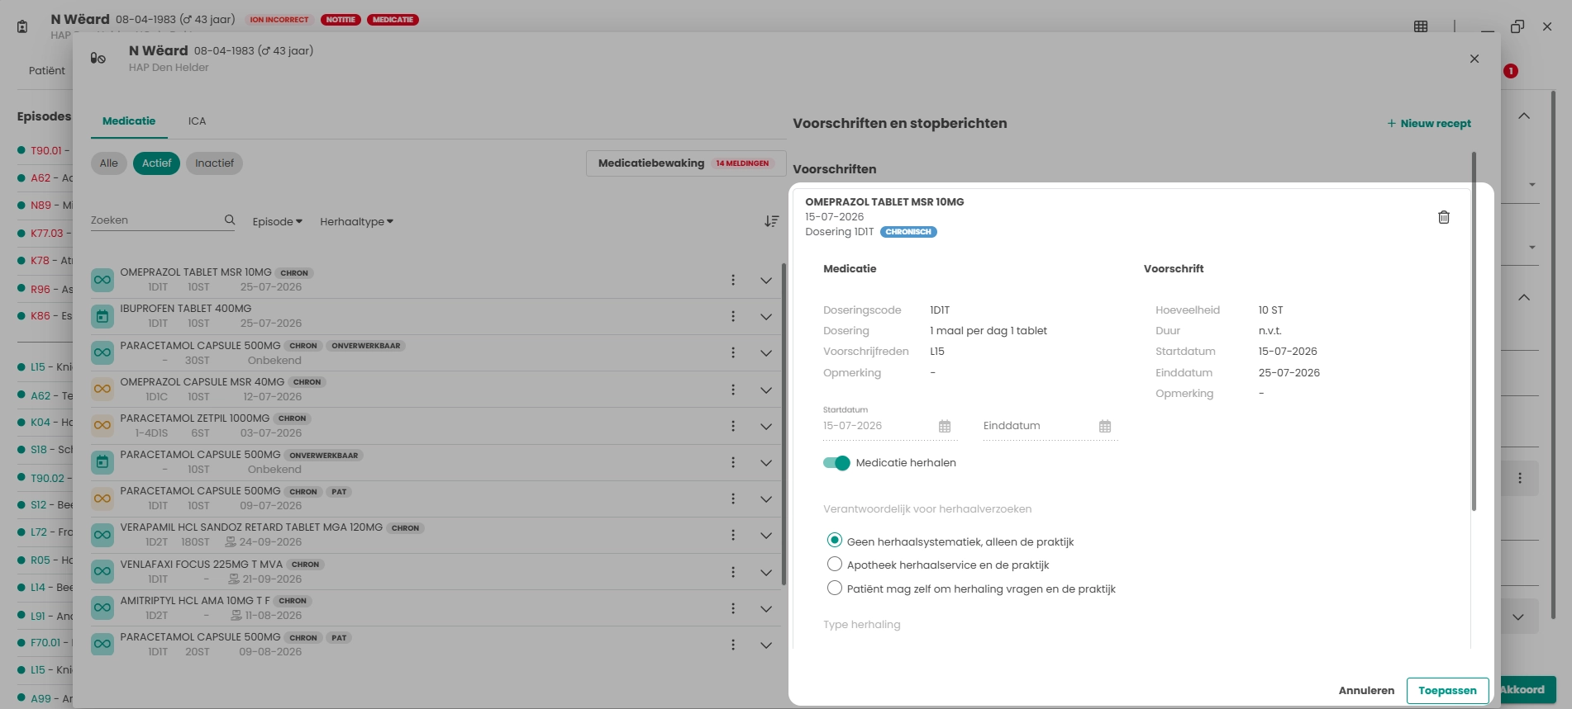
Task: Click the chronic infinity icon of OMEPRAZOL TABLET MSR 10MG
Action: (x=102, y=280)
